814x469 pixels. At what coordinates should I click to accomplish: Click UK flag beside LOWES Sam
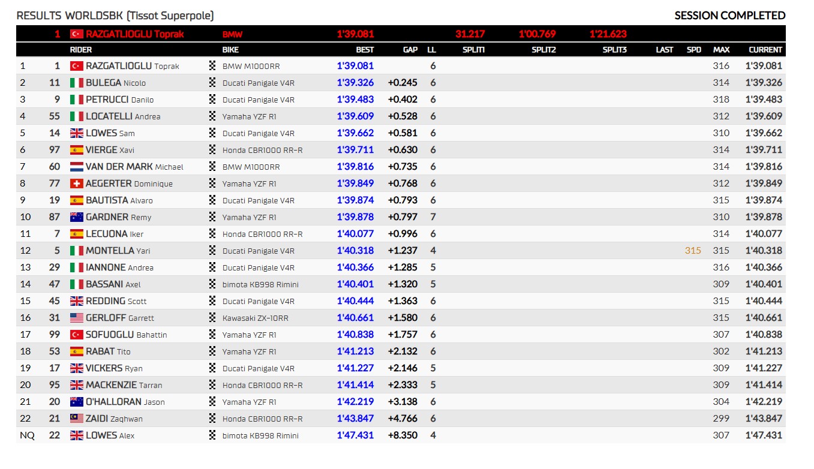coord(76,133)
